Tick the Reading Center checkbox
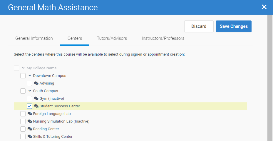Viewport: 273px width, 141px height. (x=23, y=129)
